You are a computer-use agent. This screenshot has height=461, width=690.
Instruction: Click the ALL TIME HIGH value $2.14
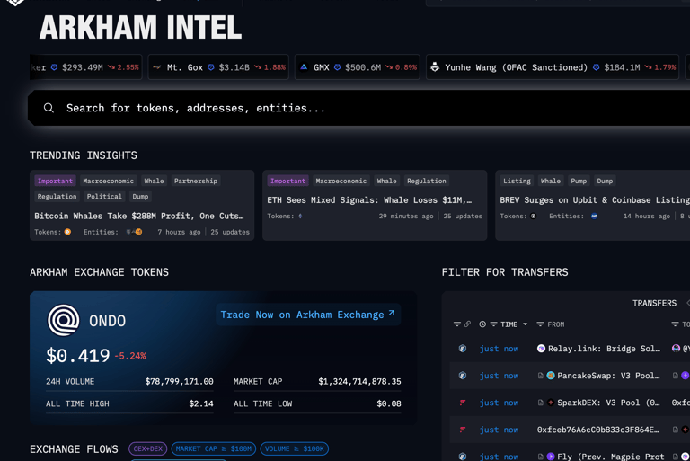pos(201,403)
